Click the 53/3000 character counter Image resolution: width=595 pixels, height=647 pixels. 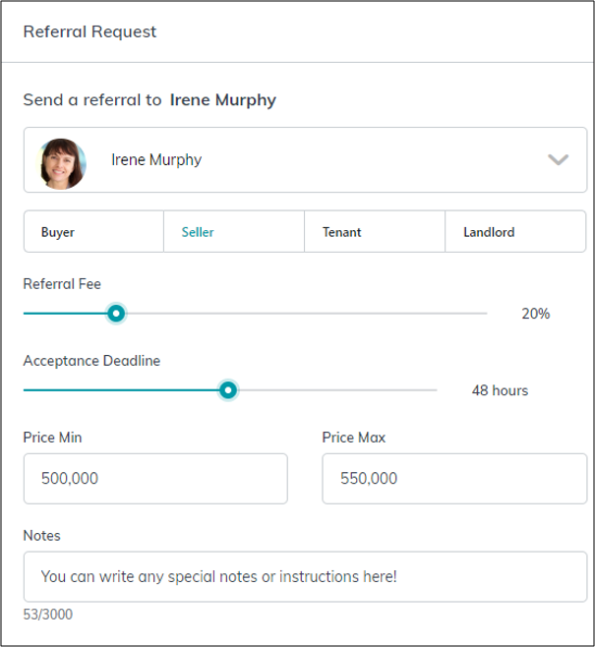tap(48, 616)
